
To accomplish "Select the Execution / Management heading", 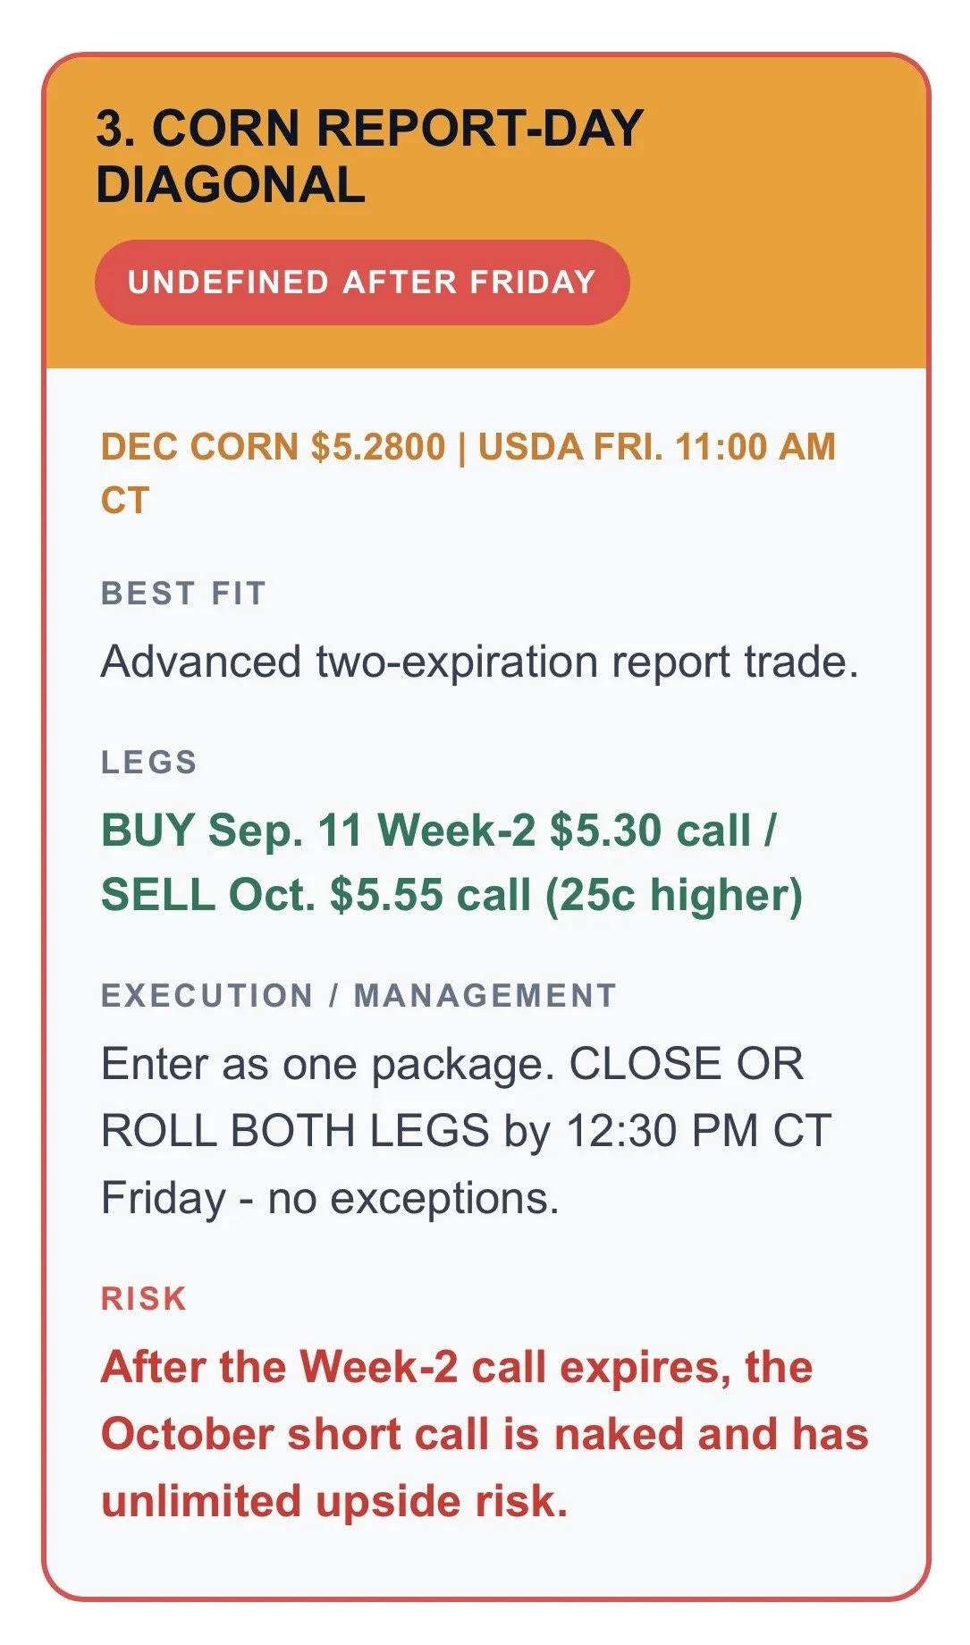I will click(358, 995).
